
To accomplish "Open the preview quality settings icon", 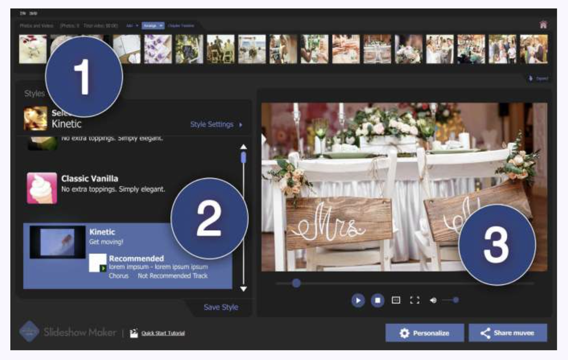I will click(396, 300).
